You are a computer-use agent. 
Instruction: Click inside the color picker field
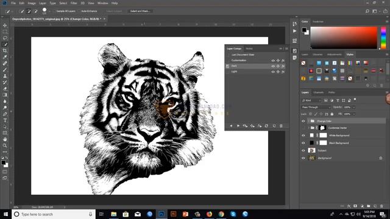344,38
